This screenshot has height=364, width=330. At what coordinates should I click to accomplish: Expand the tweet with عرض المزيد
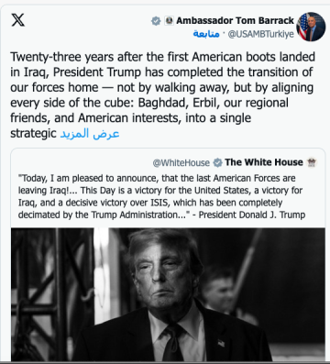pos(90,134)
